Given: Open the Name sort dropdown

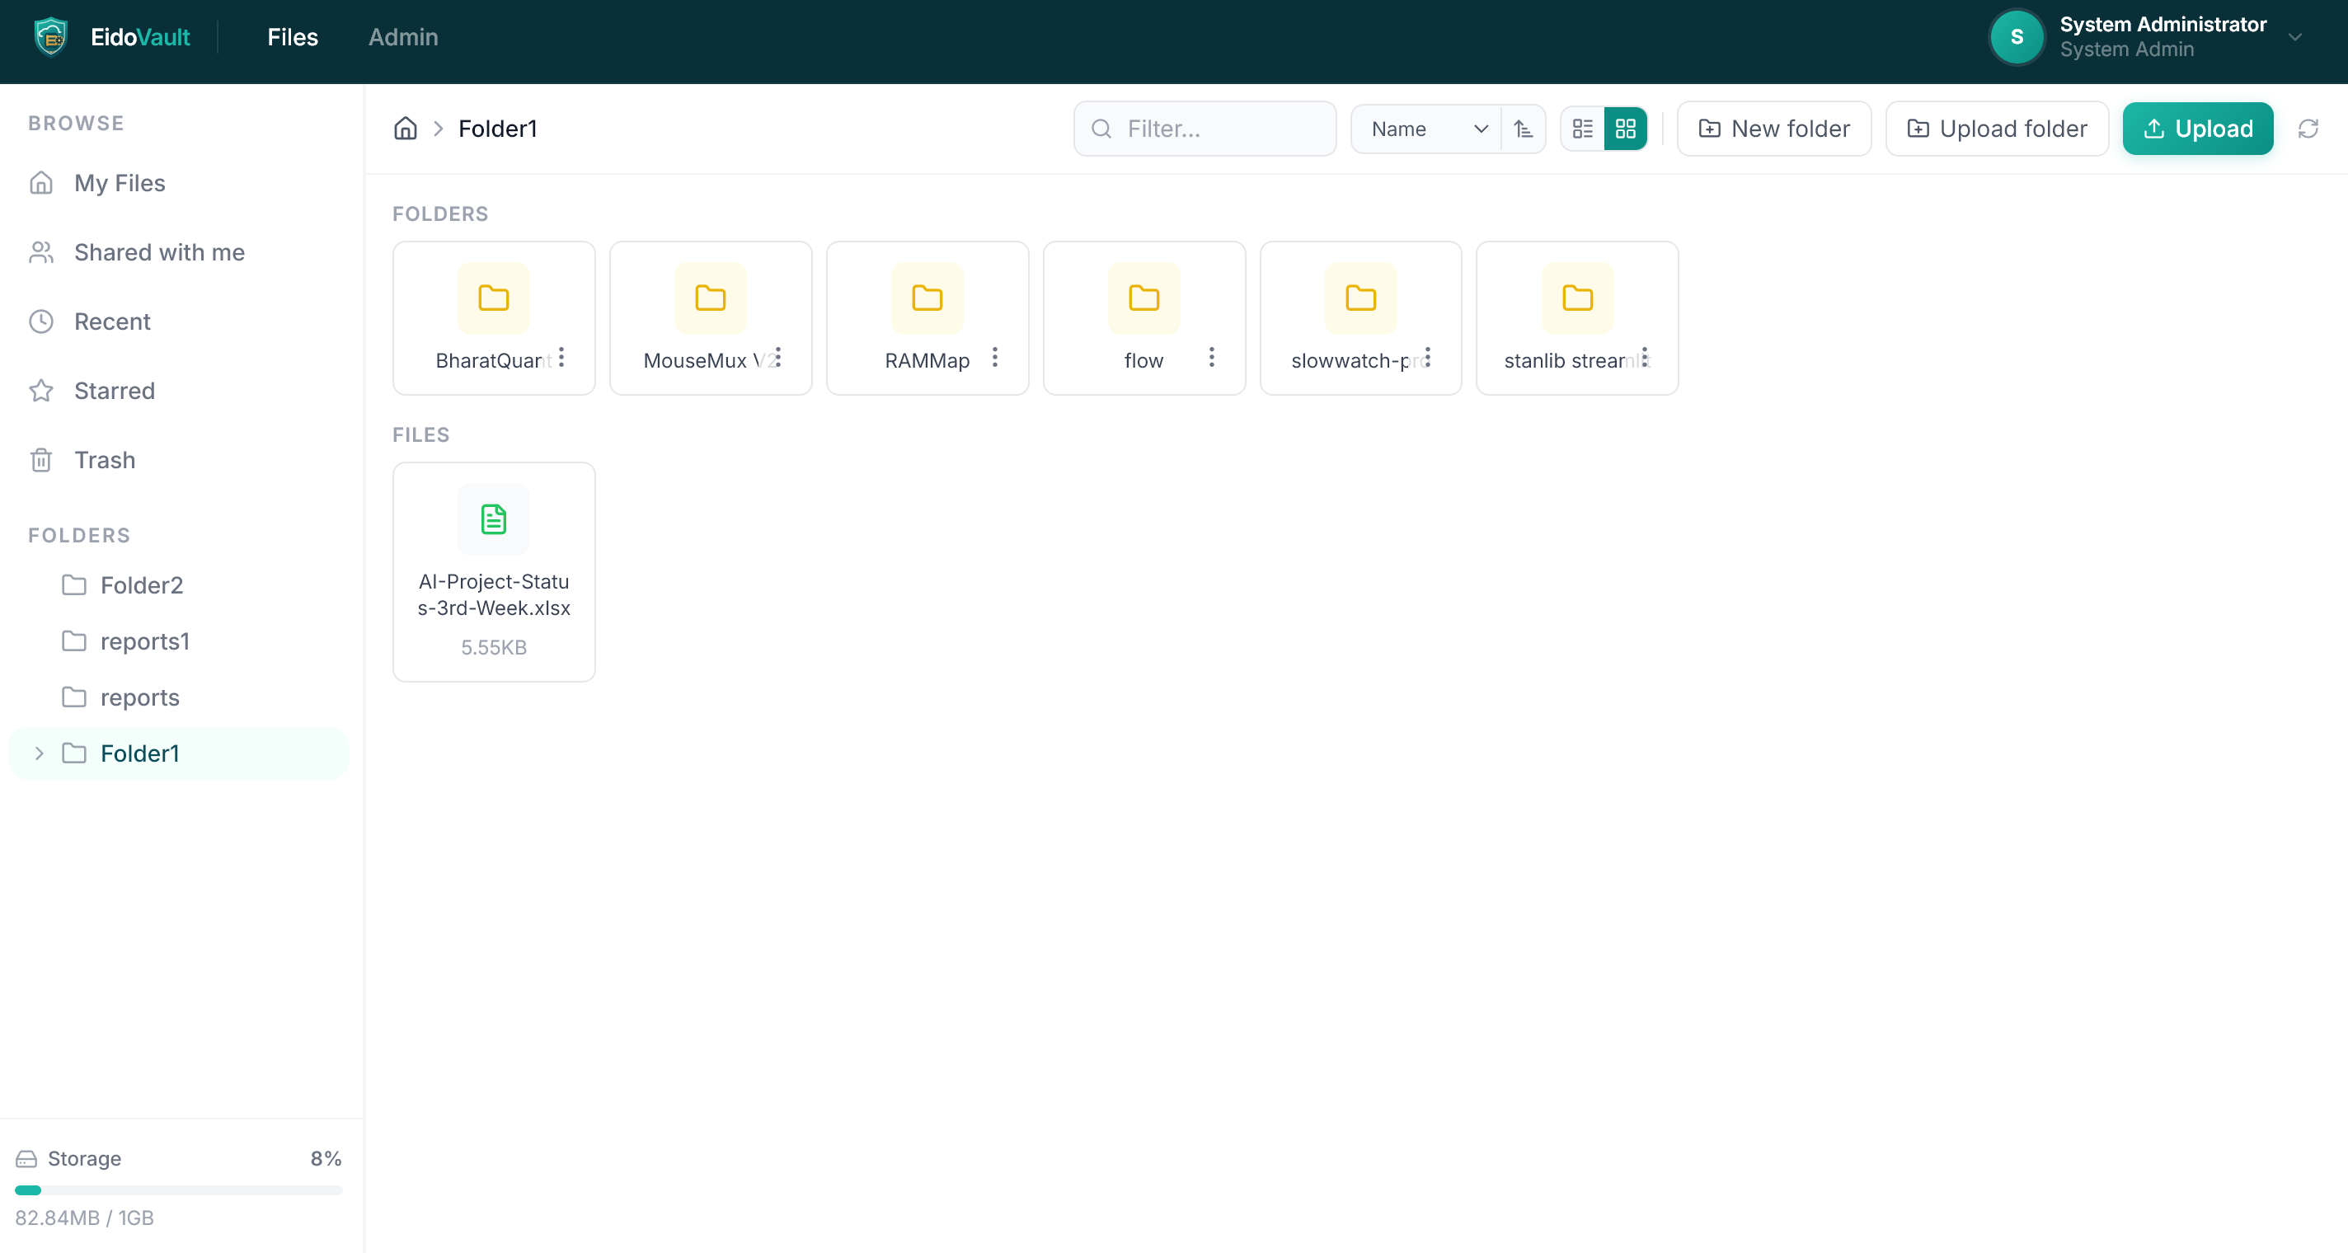Looking at the screenshot, I should (x=1426, y=129).
